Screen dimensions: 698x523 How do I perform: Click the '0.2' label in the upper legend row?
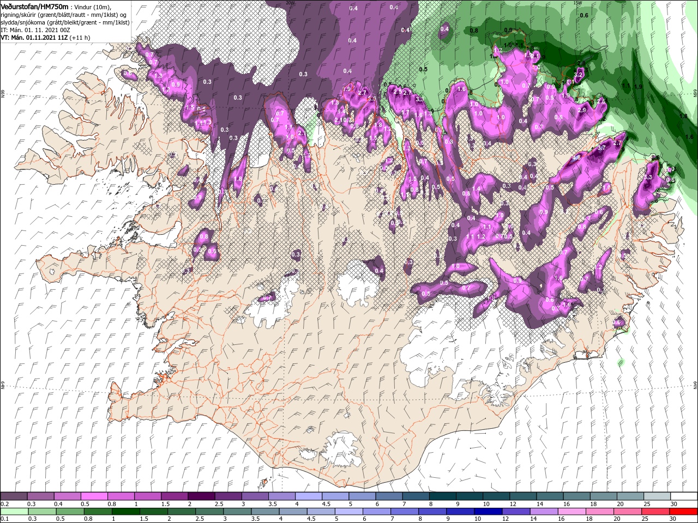click(x=4, y=504)
